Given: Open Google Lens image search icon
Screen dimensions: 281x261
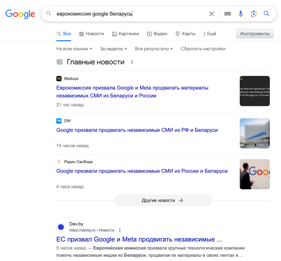Looking at the screenshot, I should [253, 14].
